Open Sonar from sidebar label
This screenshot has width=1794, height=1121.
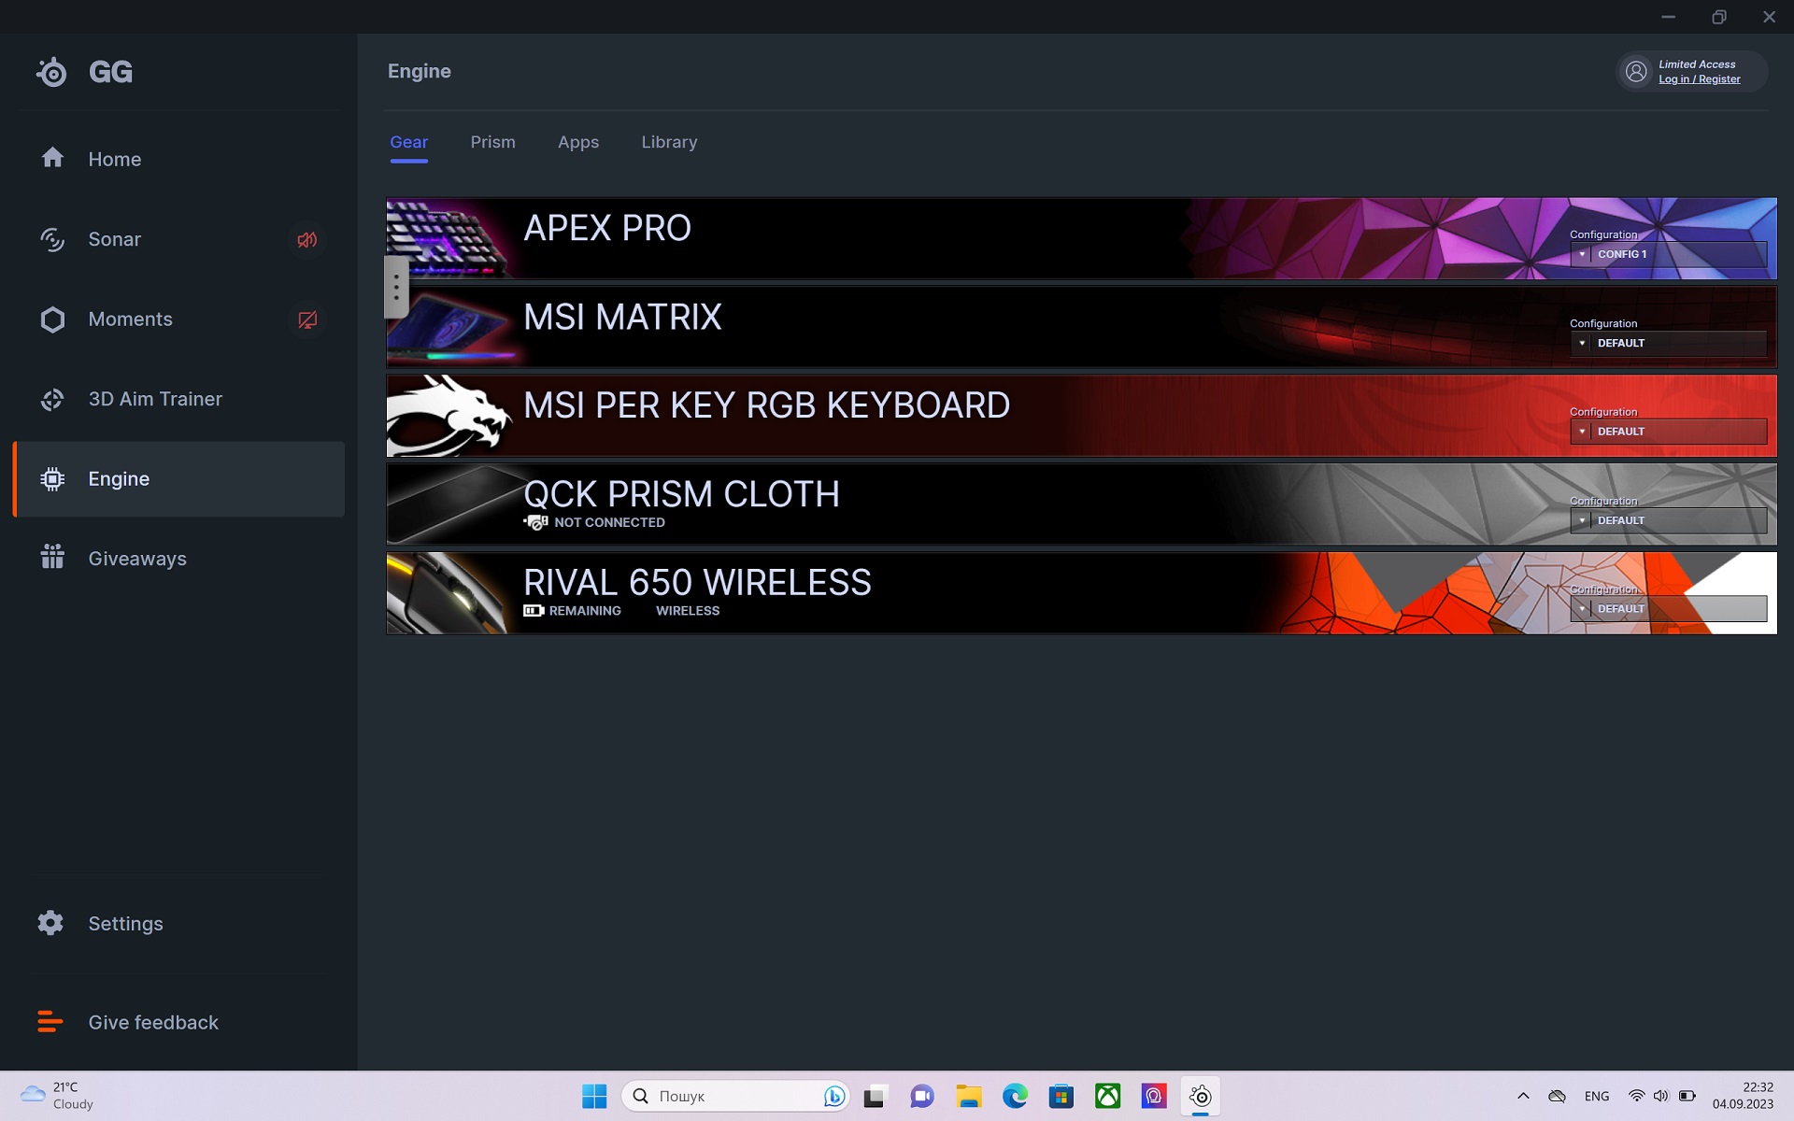114,239
